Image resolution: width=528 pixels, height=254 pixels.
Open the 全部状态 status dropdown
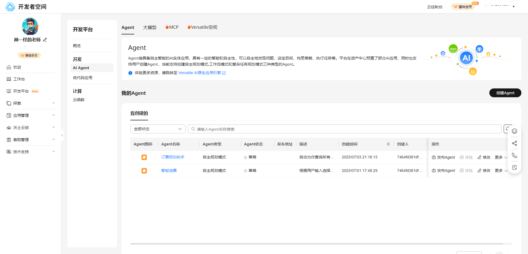click(x=158, y=129)
